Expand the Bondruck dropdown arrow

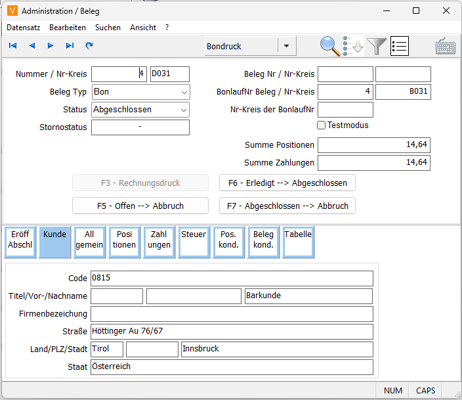coord(287,47)
